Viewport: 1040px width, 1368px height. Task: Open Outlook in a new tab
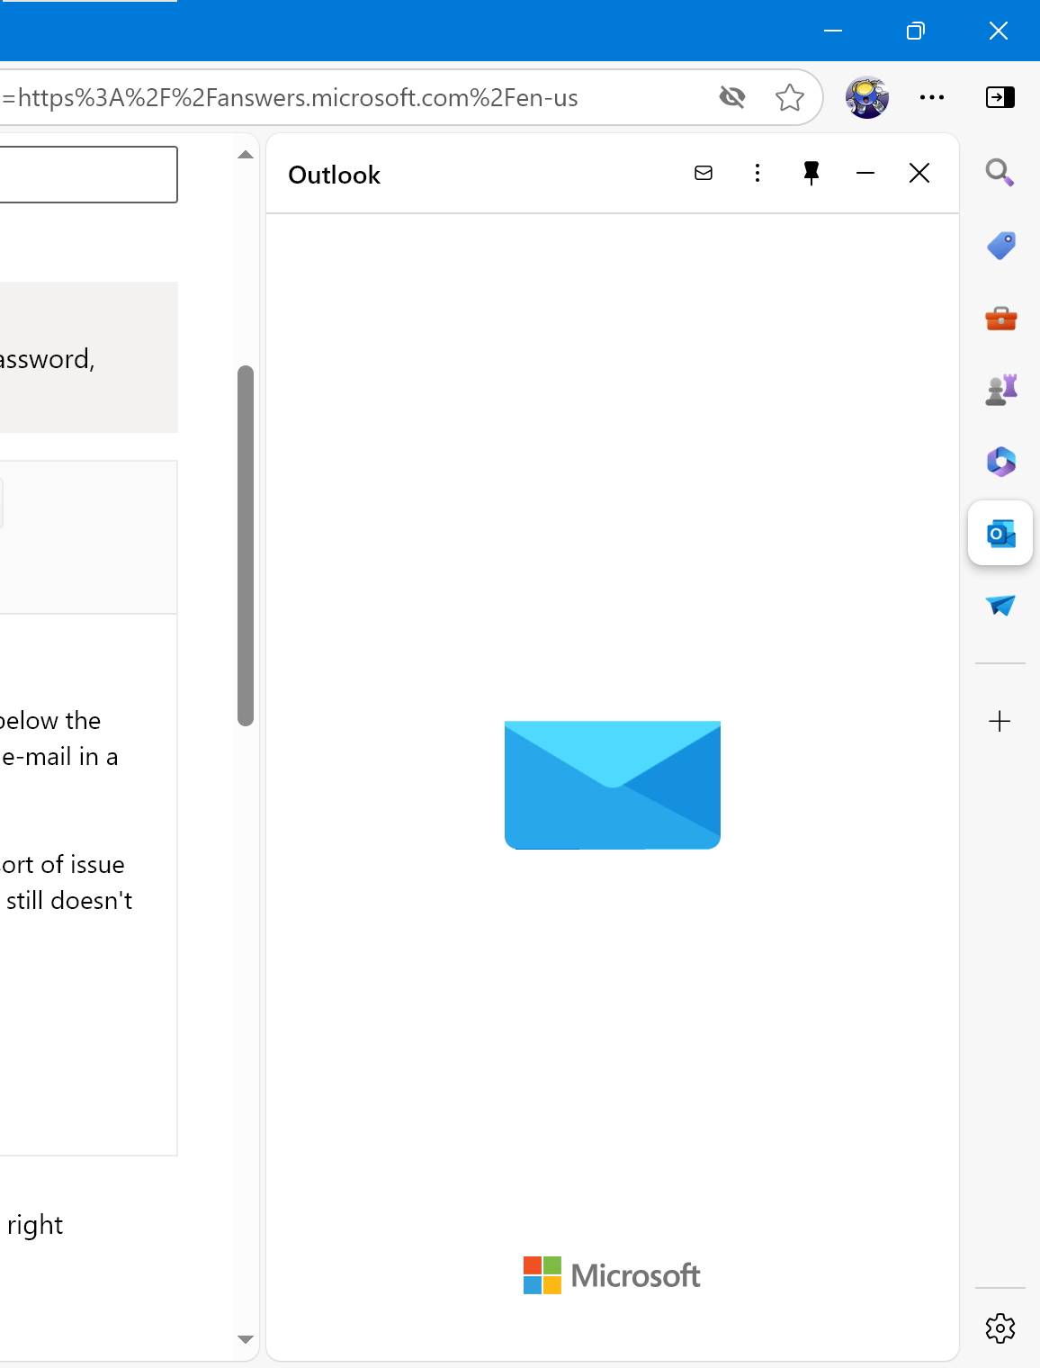(704, 173)
